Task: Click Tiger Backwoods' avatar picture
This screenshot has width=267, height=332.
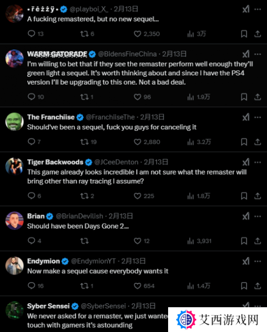Action: [x=14, y=166]
